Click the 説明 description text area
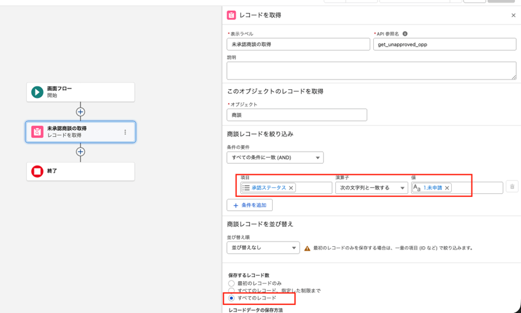The image size is (521, 313). 371,70
